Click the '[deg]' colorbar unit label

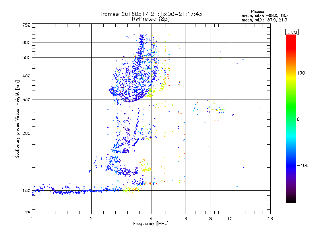292,32
